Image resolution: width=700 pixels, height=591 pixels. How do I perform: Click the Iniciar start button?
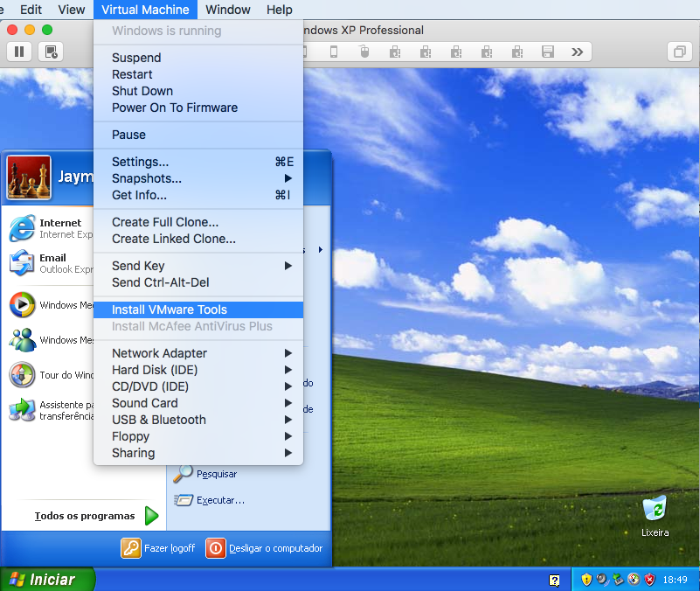tap(47, 580)
